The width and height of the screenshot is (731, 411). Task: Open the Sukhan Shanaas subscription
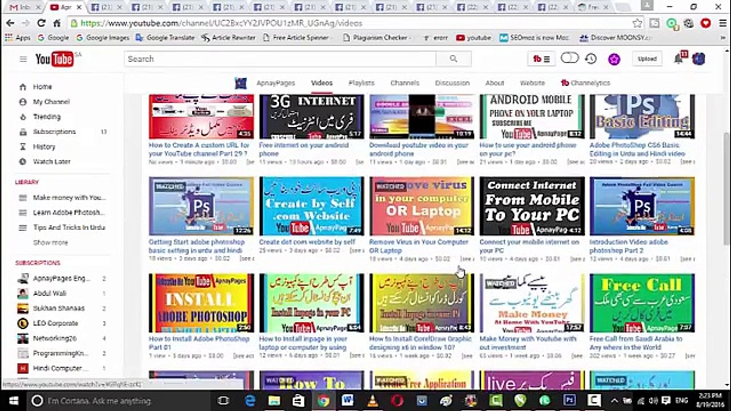59,308
